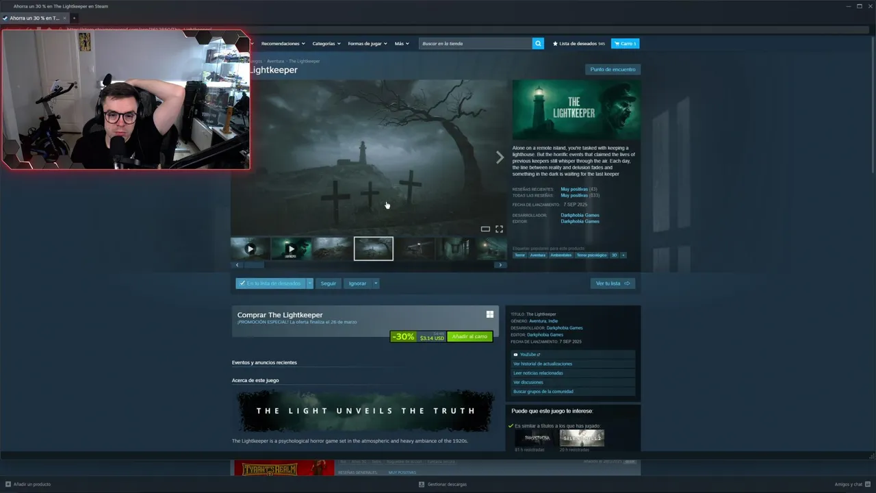Select the 'Ahorra un 30 %' browser tab

34,18
